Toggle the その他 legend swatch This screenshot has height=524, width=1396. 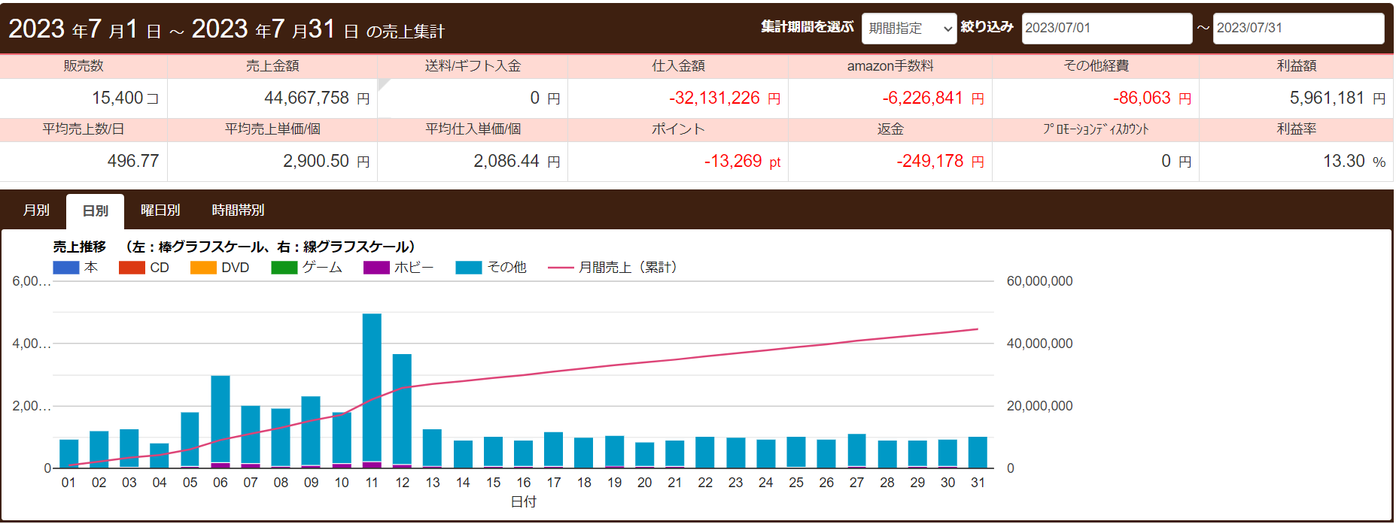[468, 268]
